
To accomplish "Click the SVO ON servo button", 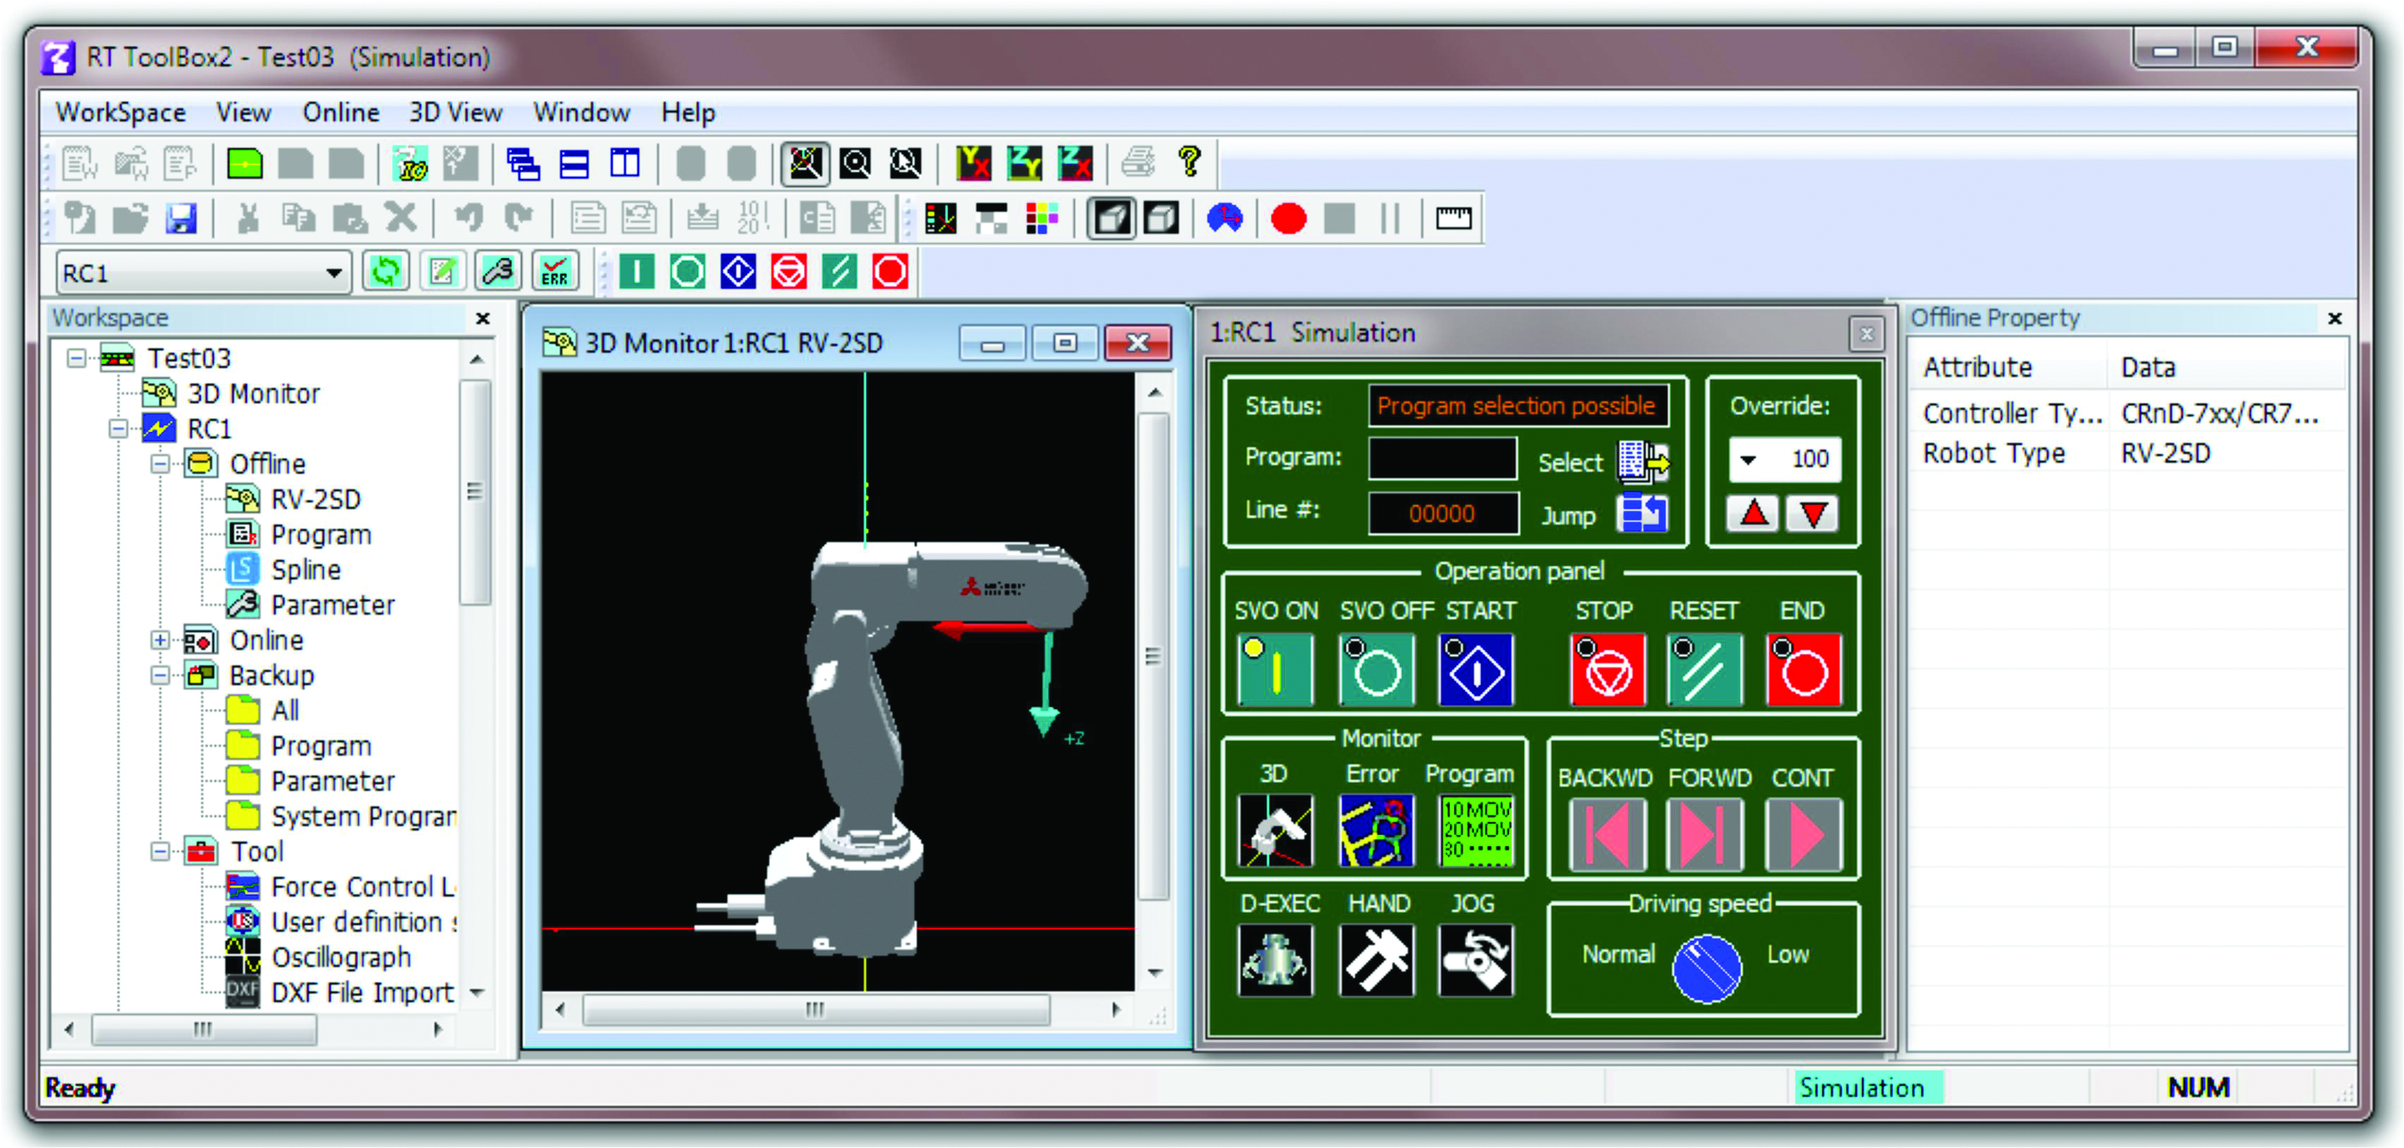I will click(1275, 669).
